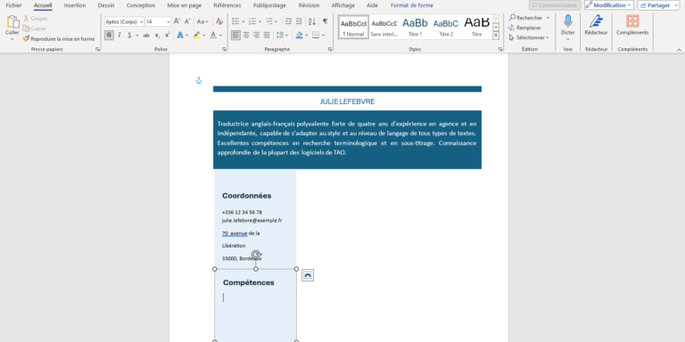This screenshot has width=685, height=342.
Task: Open line spacing options
Action: pos(282,36)
